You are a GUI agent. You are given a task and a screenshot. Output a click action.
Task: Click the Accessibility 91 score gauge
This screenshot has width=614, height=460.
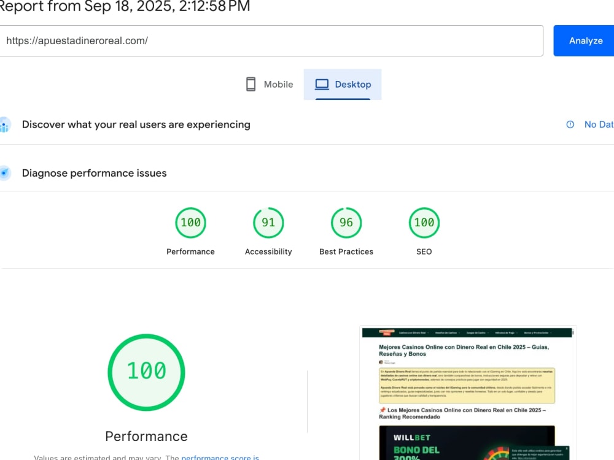pos(268,223)
